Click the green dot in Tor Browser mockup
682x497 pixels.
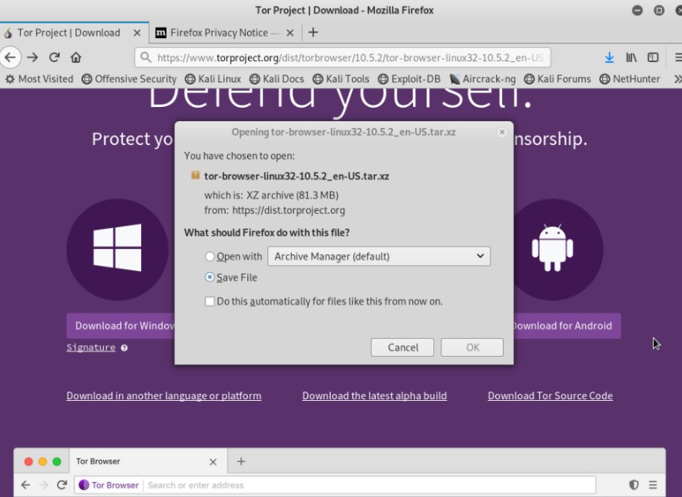pyautogui.click(x=57, y=461)
